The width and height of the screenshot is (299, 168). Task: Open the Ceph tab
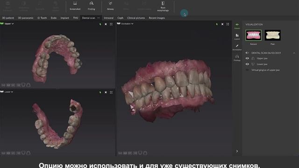click(x=121, y=18)
